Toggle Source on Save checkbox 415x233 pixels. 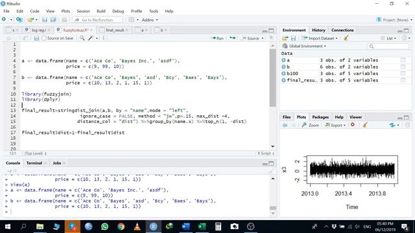[x=44, y=38]
